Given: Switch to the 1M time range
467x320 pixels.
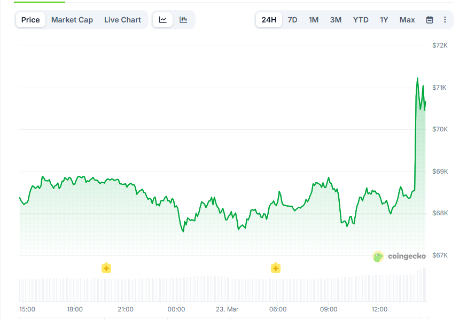Looking at the screenshot, I should pos(314,19).
